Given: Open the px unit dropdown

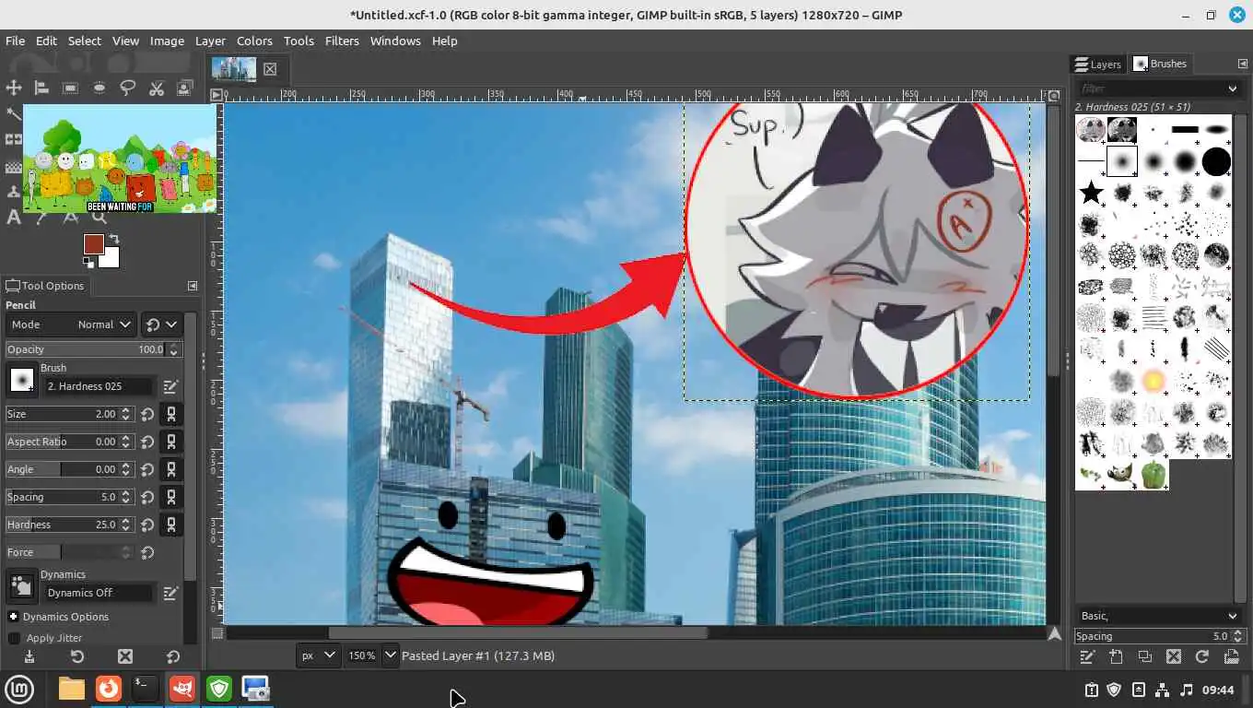Looking at the screenshot, I should [x=320, y=655].
